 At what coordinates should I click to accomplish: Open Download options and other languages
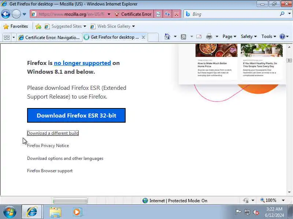(65, 158)
